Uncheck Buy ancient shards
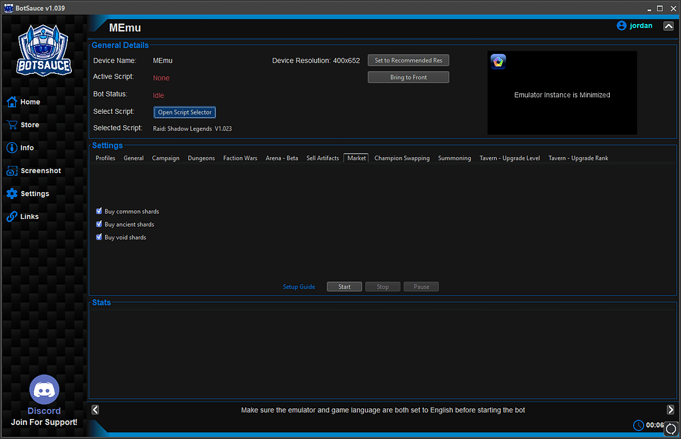Image resolution: width=681 pixels, height=439 pixels. click(99, 224)
